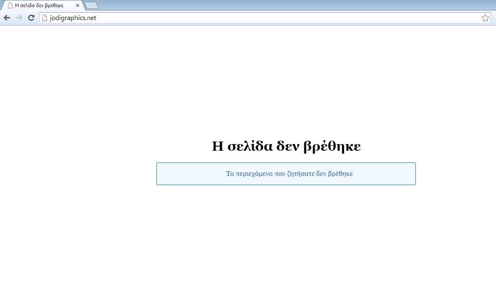Screen dimensions: 496x304
Task: Click the empty title bar area beside the tabs
Action: (x=294, y=5)
